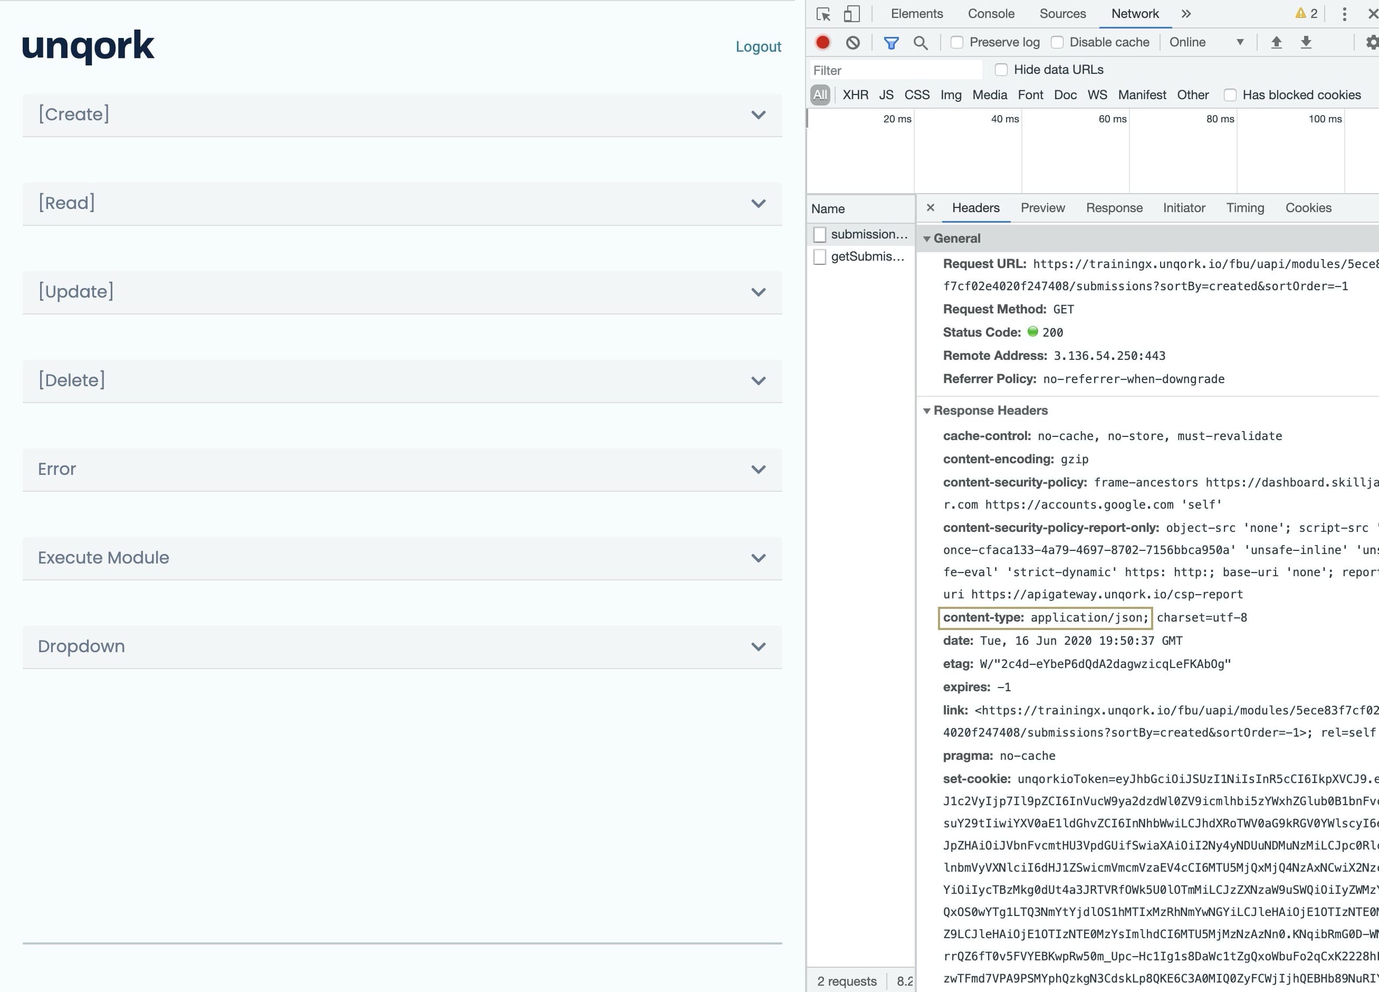Open DevTools three-dot customize menu
1379x992 pixels.
click(1344, 14)
